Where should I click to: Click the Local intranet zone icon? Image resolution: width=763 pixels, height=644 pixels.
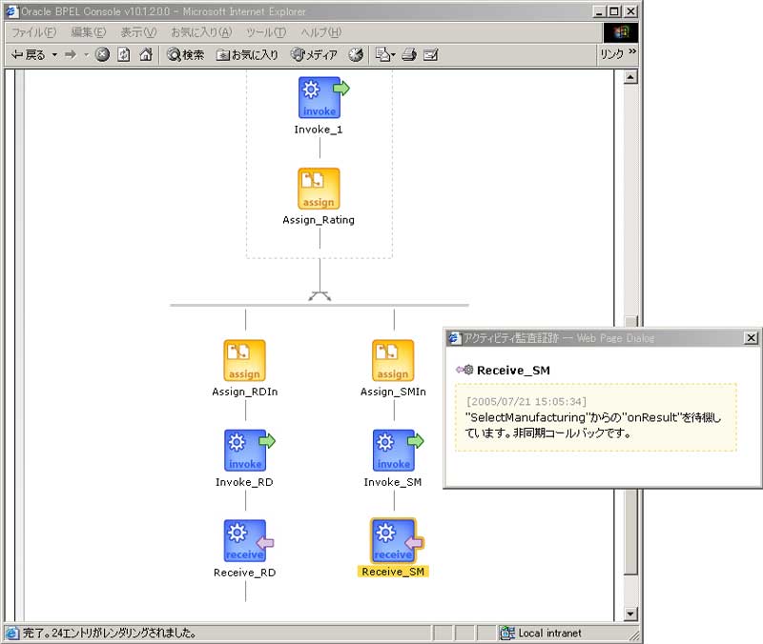[x=507, y=633]
